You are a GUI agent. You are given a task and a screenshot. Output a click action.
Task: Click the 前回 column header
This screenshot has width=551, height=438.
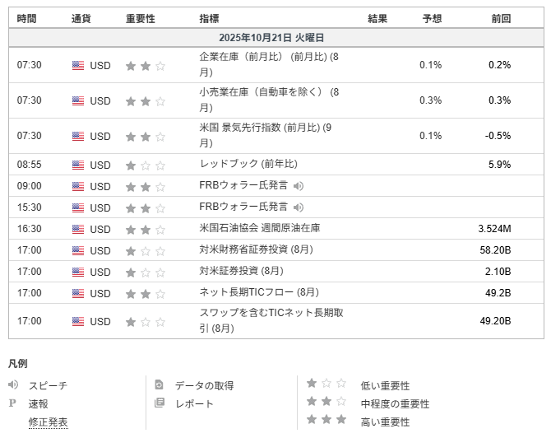(500, 18)
